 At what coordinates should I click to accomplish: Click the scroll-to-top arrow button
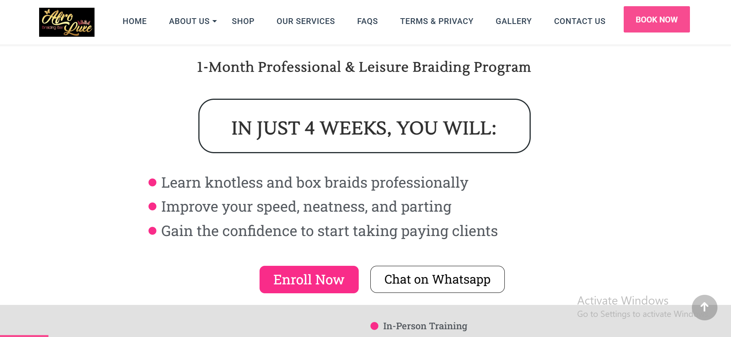pyautogui.click(x=704, y=308)
